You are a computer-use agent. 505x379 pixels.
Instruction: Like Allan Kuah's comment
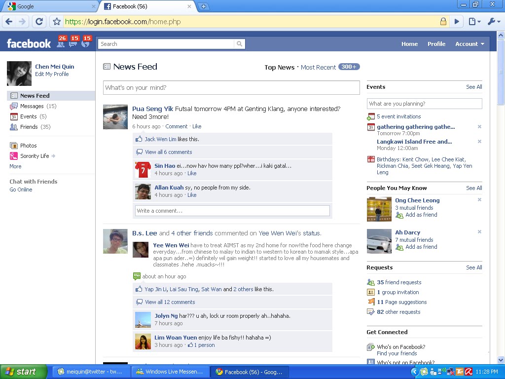192,195
